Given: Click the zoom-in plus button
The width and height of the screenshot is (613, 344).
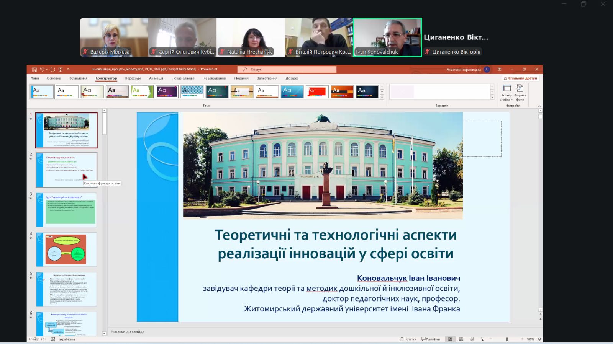Looking at the screenshot, I should 522,339.
